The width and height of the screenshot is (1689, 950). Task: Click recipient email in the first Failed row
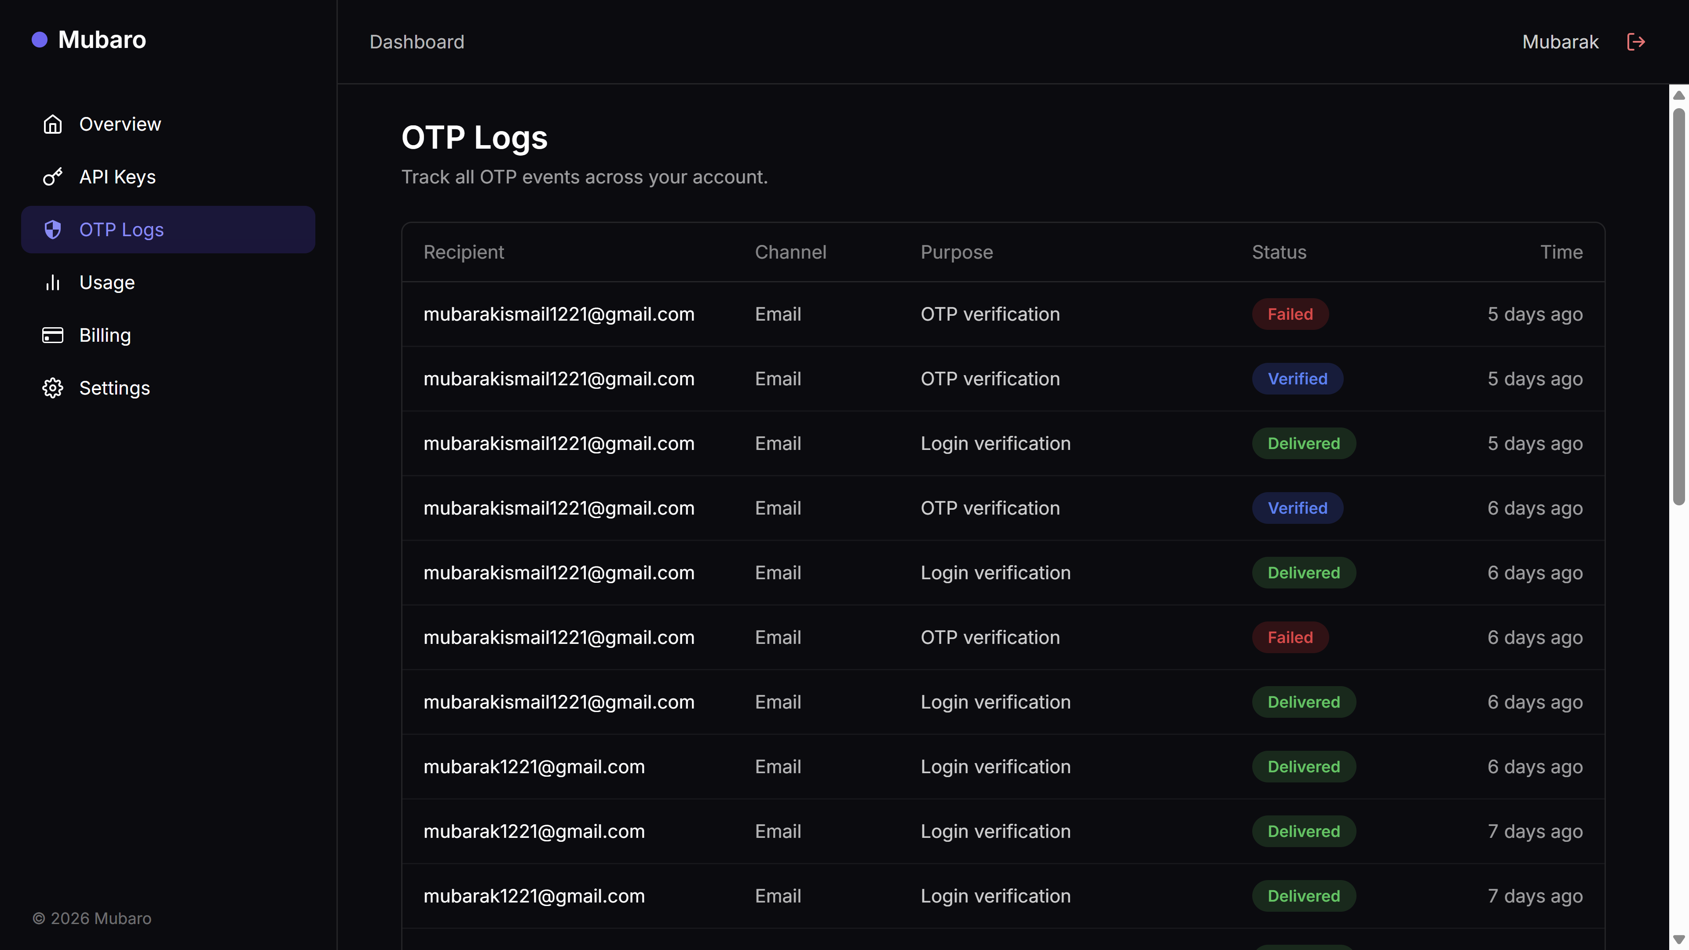[x=559, y=314]
